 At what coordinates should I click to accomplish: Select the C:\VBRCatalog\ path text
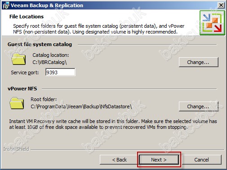point(49,62)
